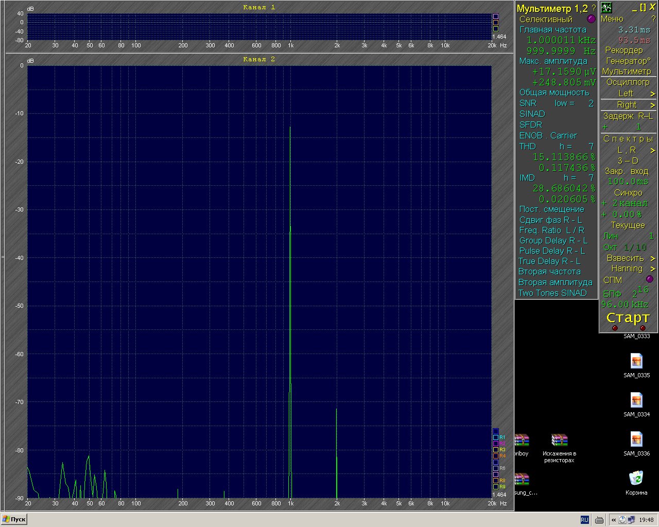This screenshot has width=659, height=527.
Task: Click THD measurement label in multimeter
Action: [528, 146]
